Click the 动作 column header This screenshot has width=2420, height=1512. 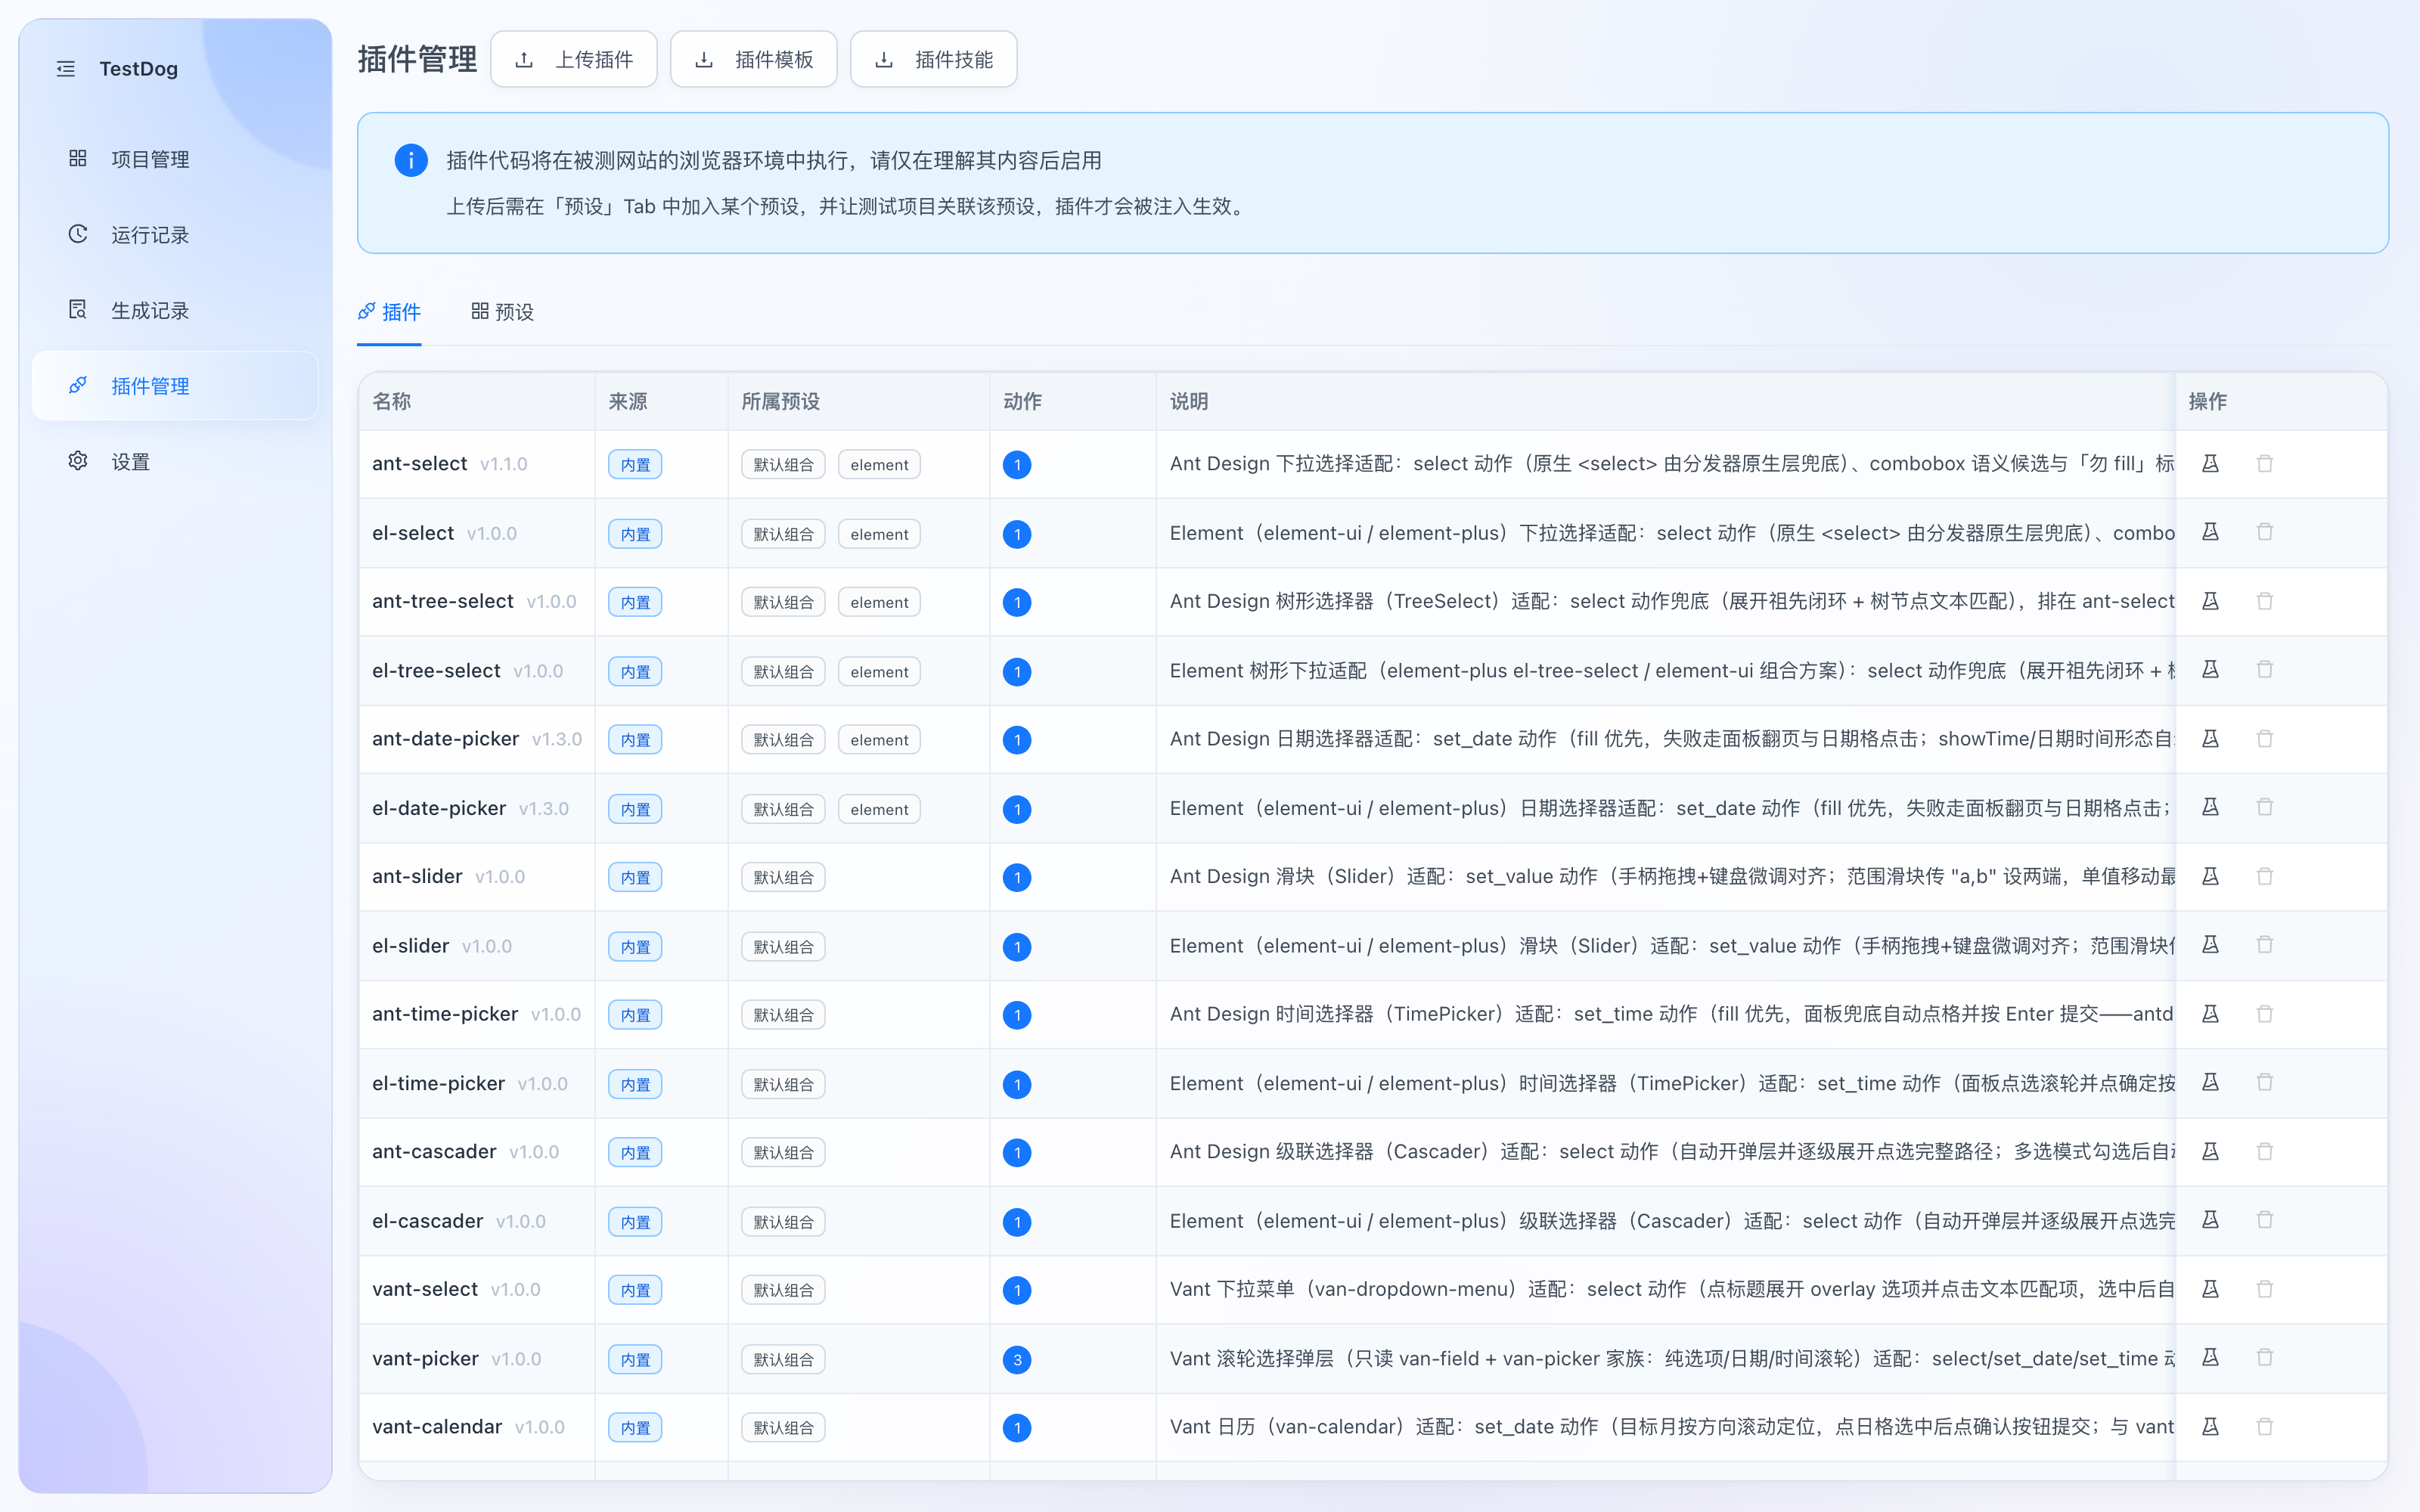1023,402
